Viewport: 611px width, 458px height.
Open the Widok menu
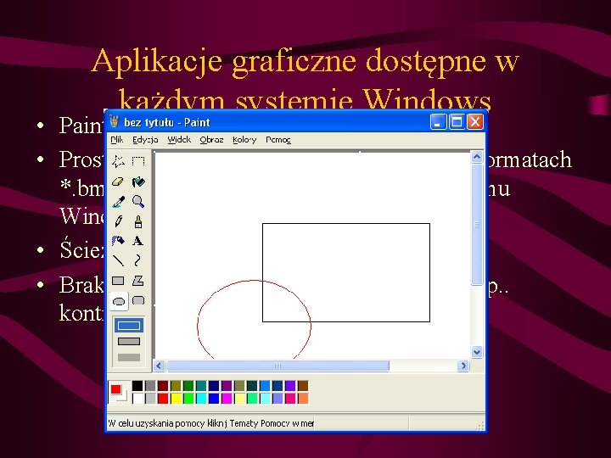coord(179,139)
